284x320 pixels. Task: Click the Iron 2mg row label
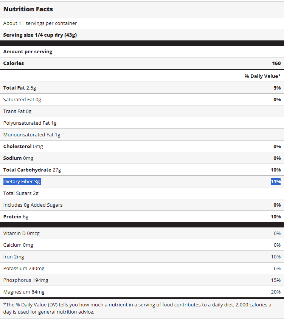coord(14,257)
